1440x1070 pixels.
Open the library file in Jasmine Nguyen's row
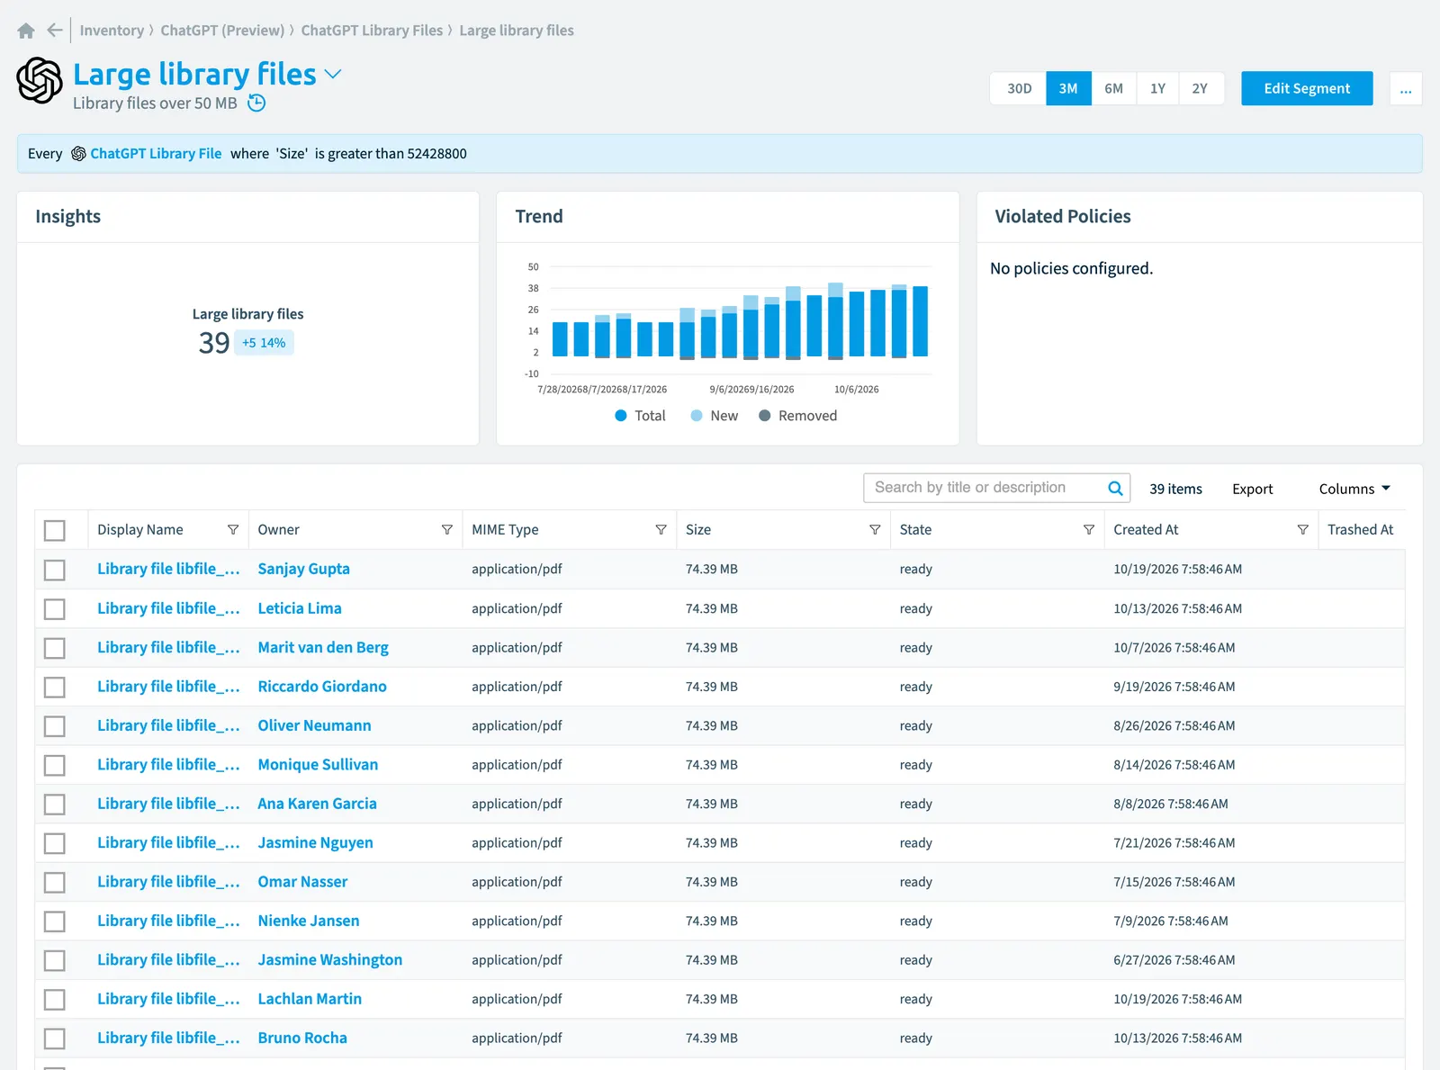[x=168, y=843]
